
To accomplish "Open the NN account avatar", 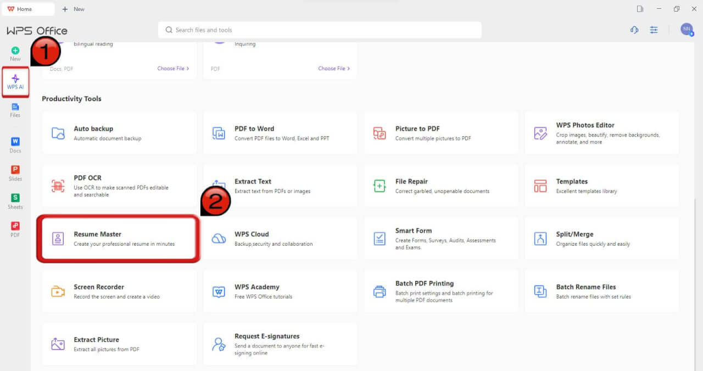I will tap(687, 30).
